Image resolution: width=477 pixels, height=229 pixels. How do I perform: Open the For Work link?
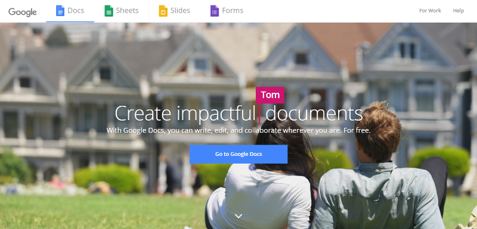tap(430, 11)
